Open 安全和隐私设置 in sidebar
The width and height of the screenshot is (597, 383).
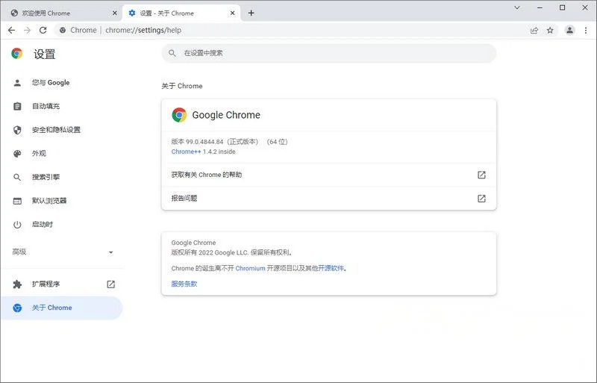(55, 130)
